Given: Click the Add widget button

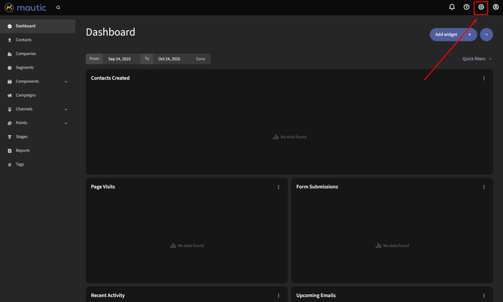Looking at the screenshot, I should click(453, 35).
